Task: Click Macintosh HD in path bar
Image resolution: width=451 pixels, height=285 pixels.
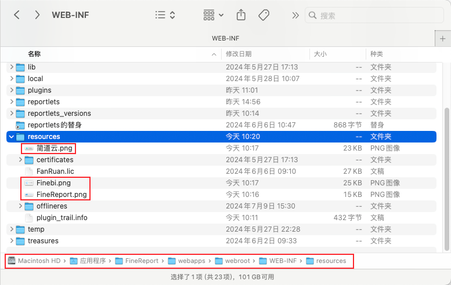Action: point(34,261)
